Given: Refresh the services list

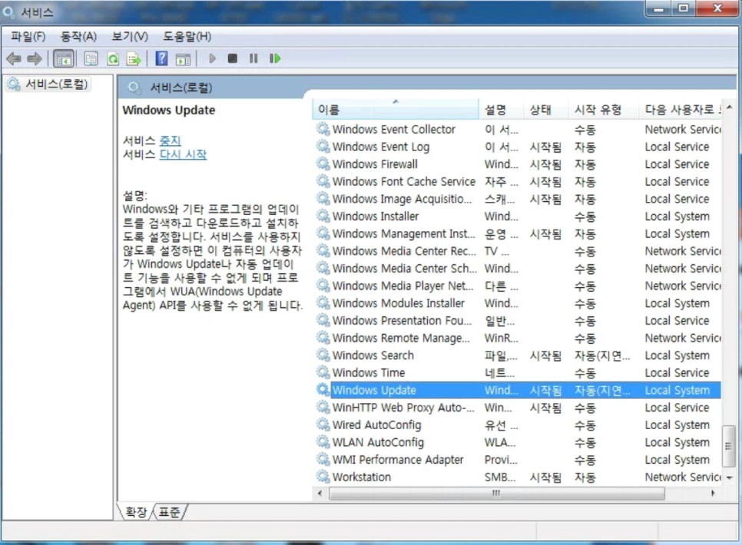Looking at the screenshot, I should click(x=113, y=58).
